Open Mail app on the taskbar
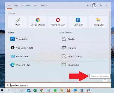 point(29,90)
